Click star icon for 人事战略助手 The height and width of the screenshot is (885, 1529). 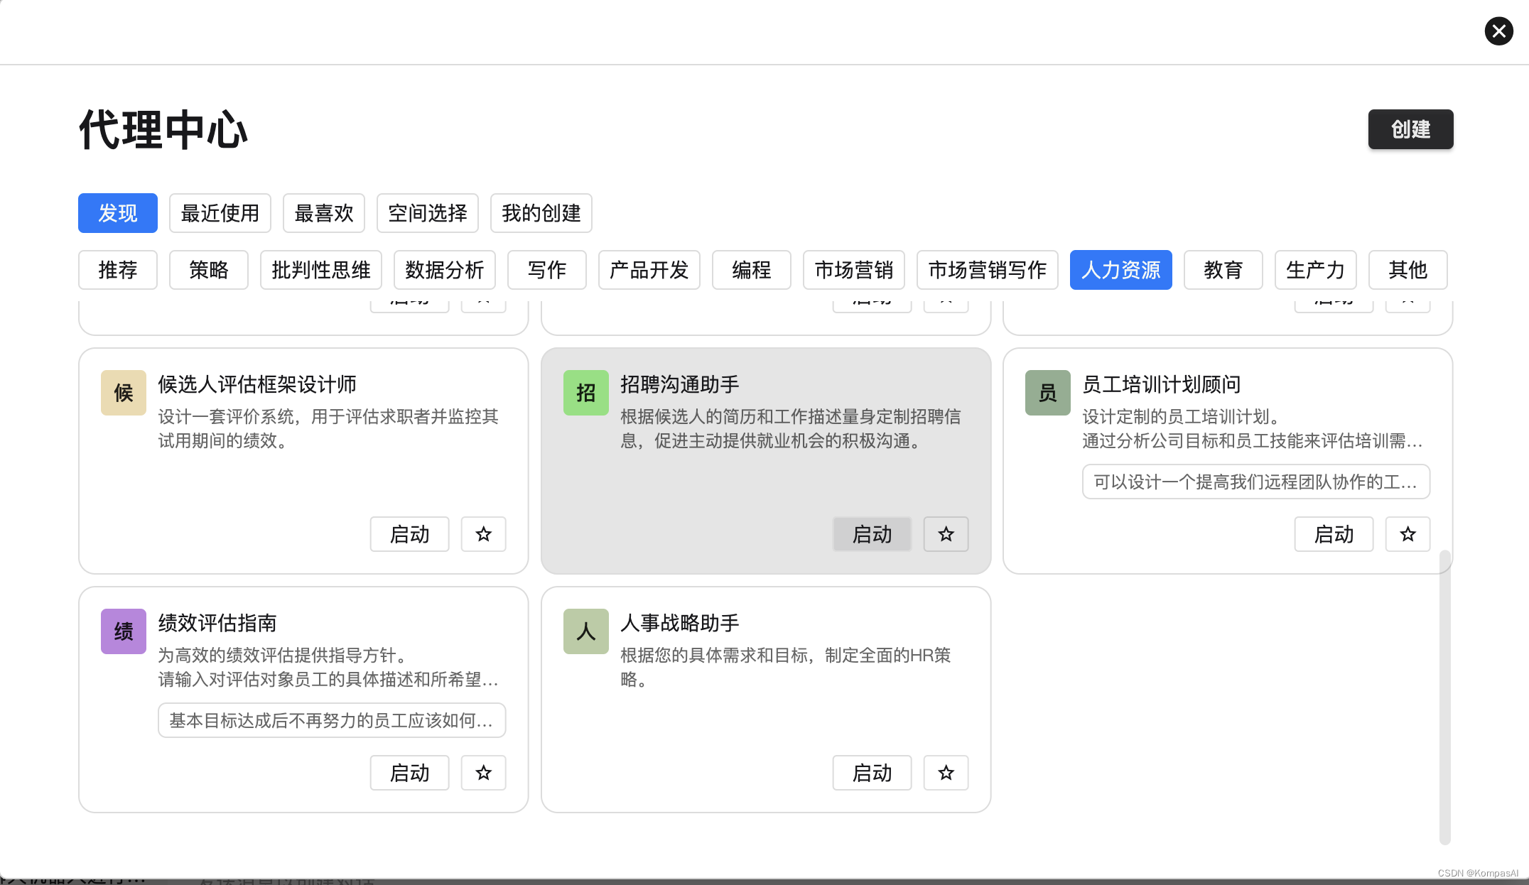pyautogui.click(x=946, y=773)
